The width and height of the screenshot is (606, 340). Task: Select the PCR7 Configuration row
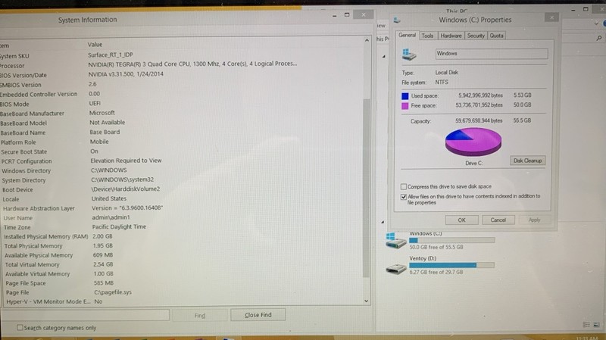(x=182, y=161)
